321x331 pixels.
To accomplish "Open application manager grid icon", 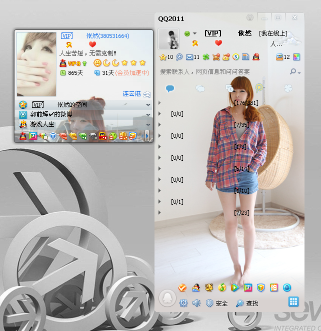I will (293, 302).
